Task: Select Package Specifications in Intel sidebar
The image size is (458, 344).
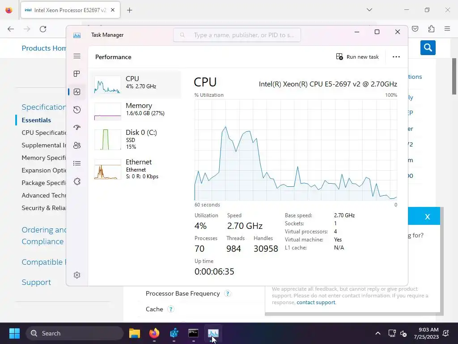Action: pyautogui.click(x=44, y=183)
